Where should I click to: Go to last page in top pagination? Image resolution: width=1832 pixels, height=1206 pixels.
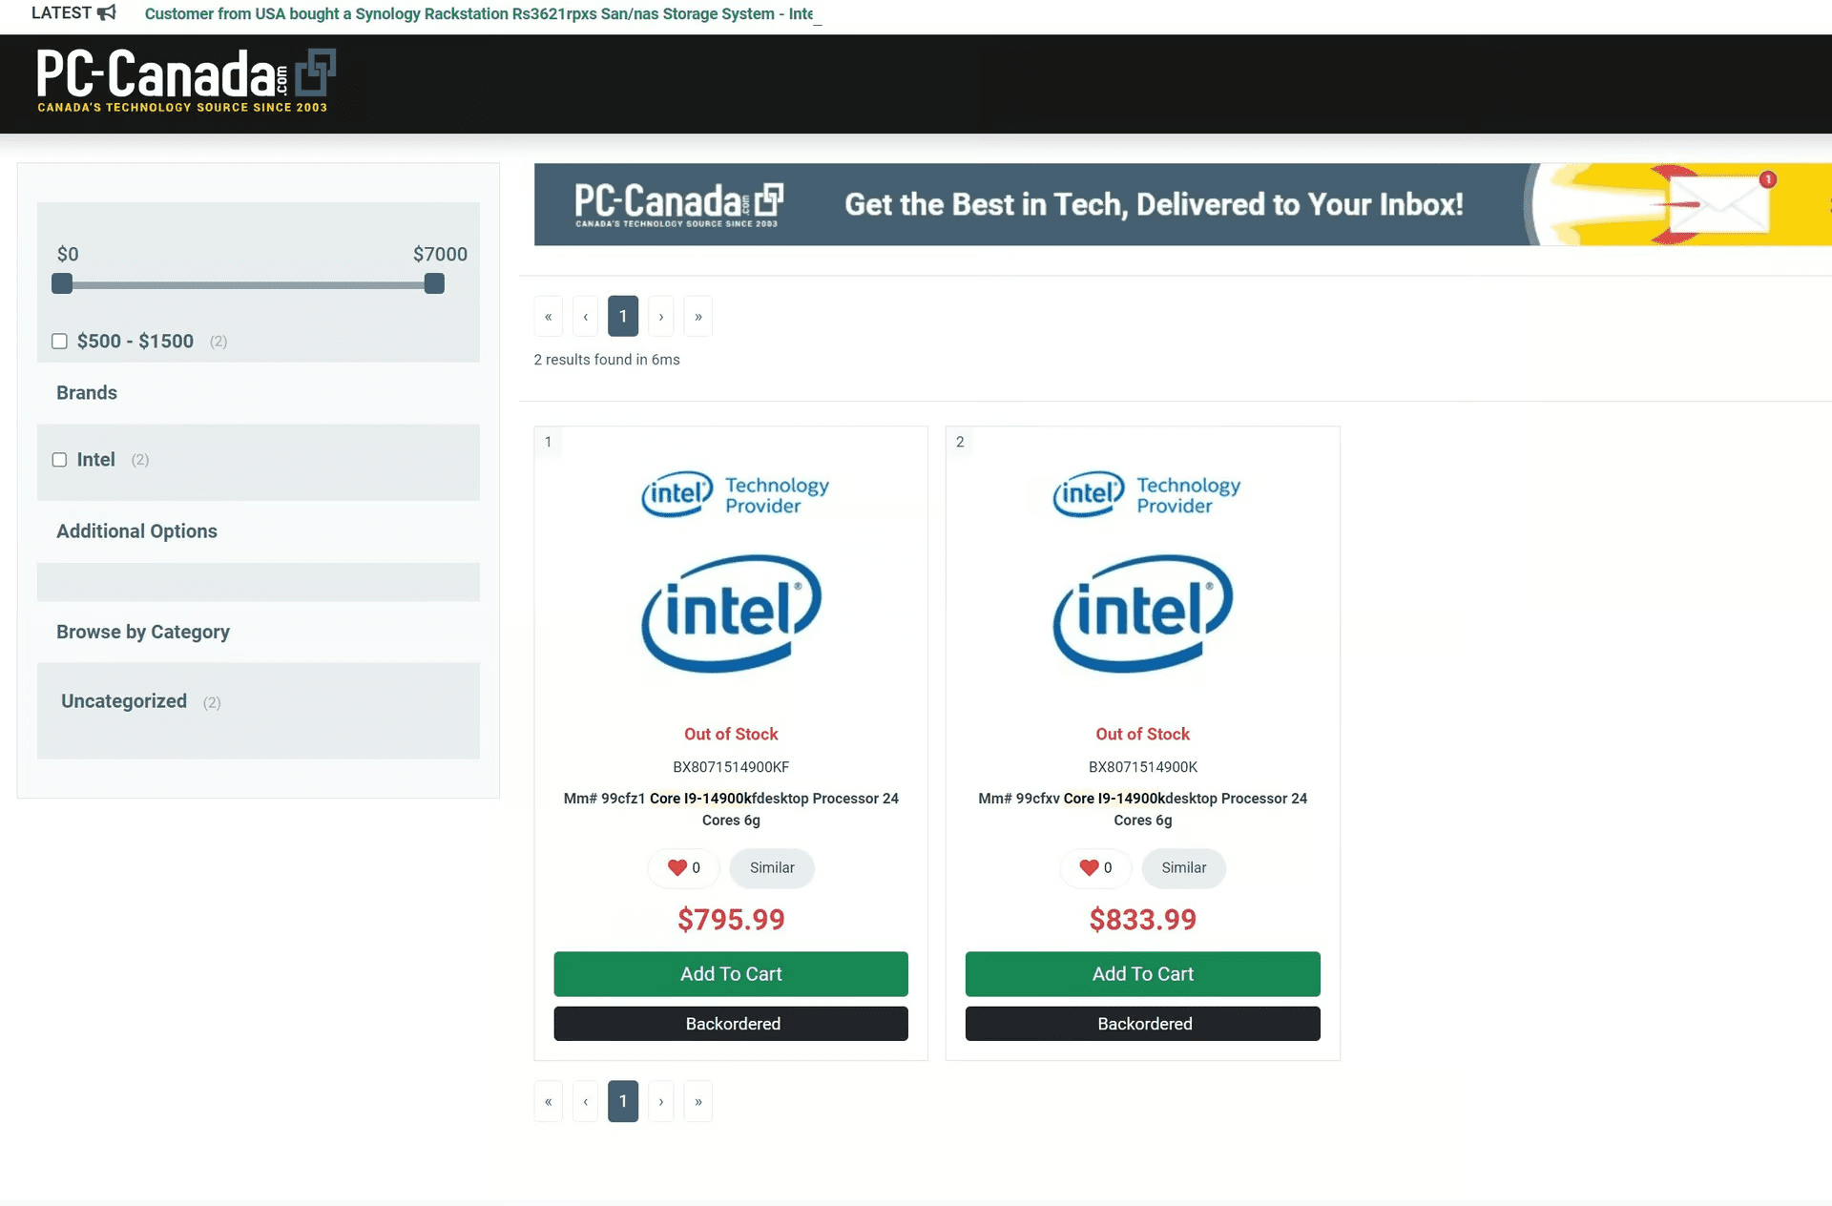(x=698, y=317)
